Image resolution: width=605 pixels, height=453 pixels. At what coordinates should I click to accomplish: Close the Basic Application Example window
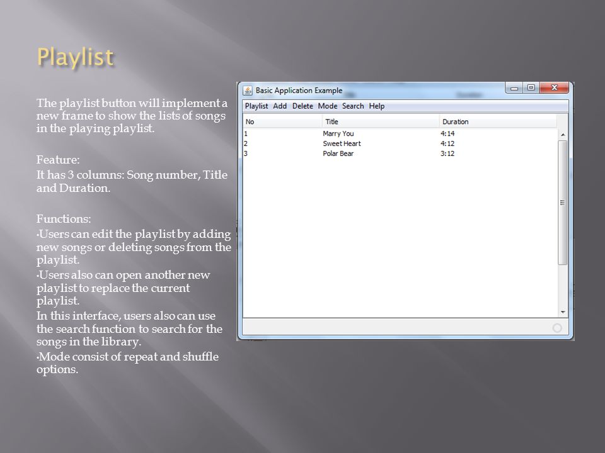coord(554,88)
